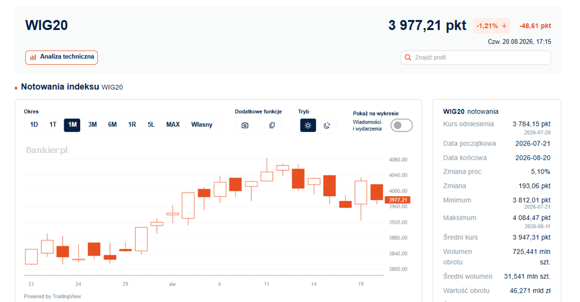Click the 3 977,21 pkt index value

(427, 26)
